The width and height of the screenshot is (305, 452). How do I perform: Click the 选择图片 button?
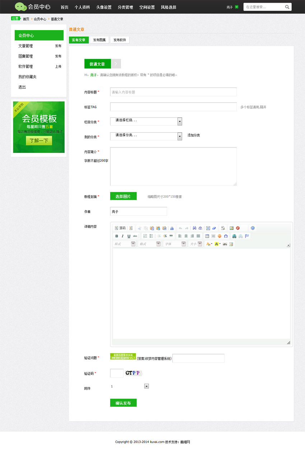123,196
